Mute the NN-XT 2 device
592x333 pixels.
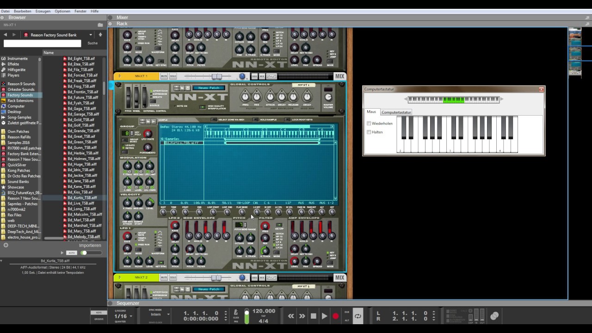pyautogui.click(x=164, y=277)
